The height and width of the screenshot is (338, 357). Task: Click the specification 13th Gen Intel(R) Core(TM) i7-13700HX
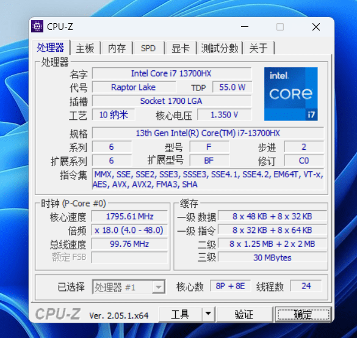208,133
